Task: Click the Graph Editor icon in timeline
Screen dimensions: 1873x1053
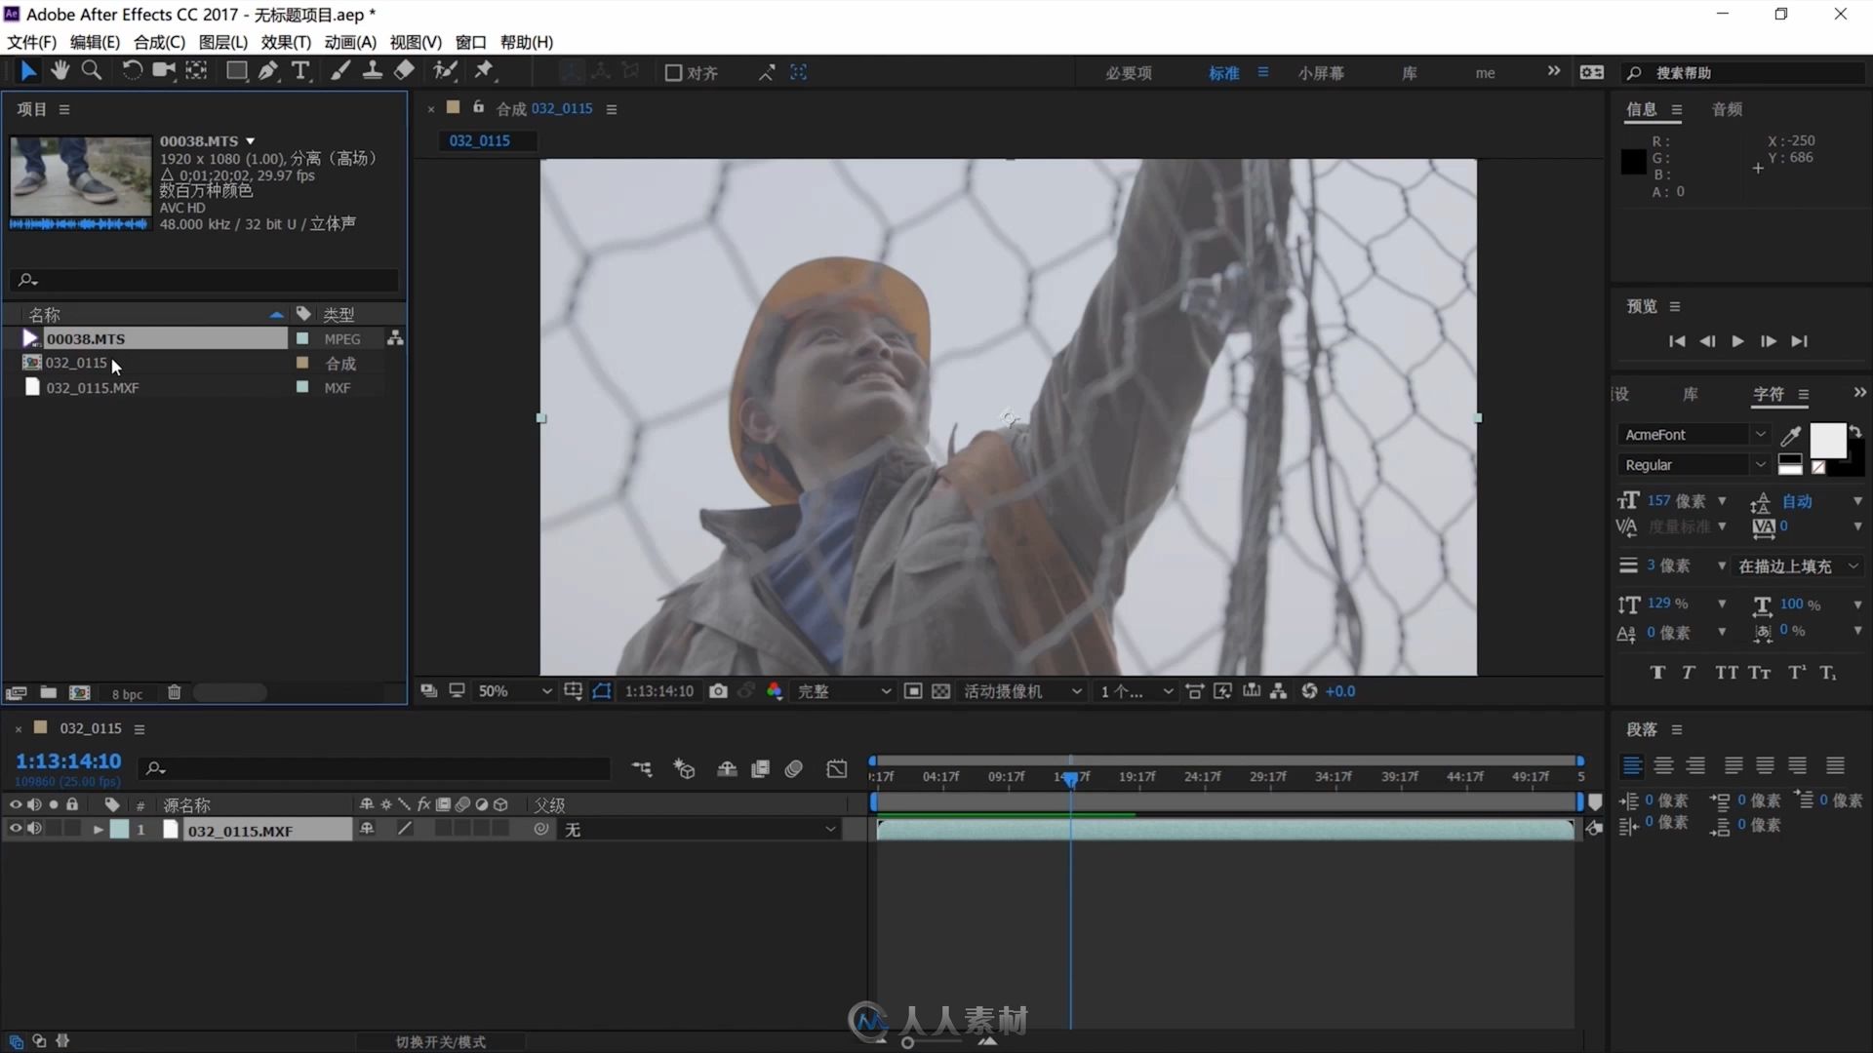Action: point(837,769)
